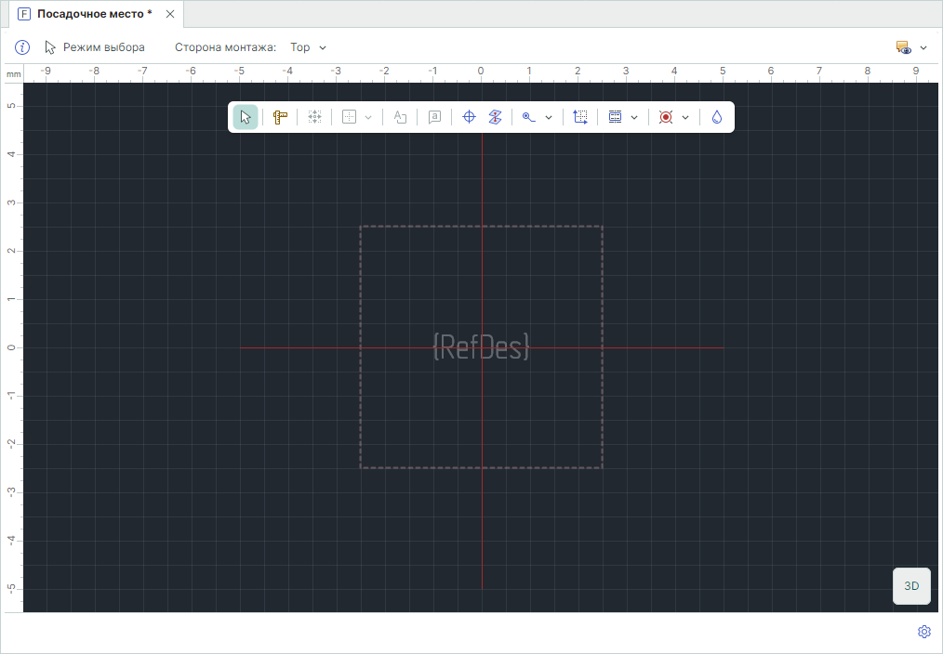
Task: Expand the layer visibility dropdown chevron
Action: pos(923,47)
